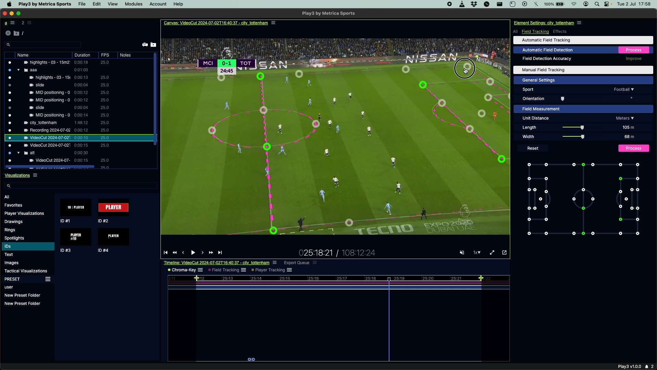Collapse the aaa folder
This screenshot has width=657, height=370.
[18, 70]
